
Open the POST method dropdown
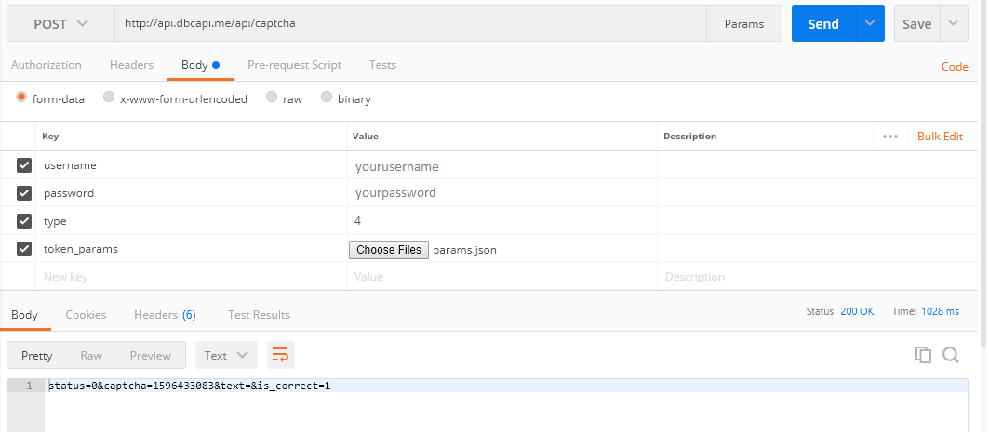pyautogui.click(x=61, y=24)
